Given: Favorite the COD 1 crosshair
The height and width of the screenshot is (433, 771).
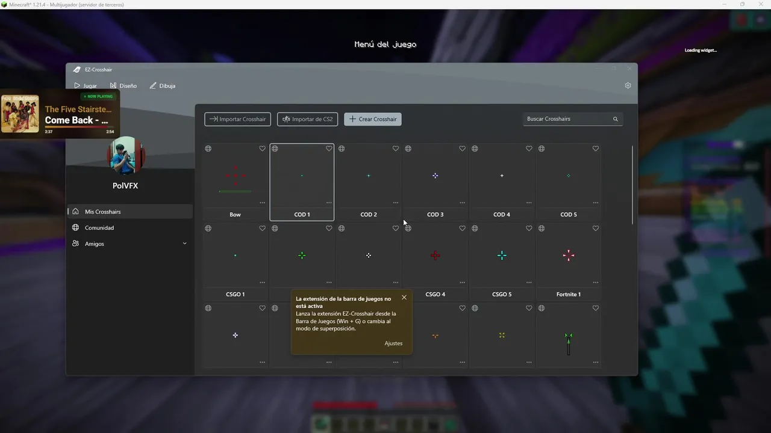Looking at the screenshot, I should tap(329, 149).
